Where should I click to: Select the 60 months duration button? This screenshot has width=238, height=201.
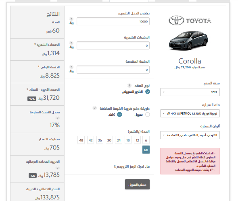(x=146, y=150)
